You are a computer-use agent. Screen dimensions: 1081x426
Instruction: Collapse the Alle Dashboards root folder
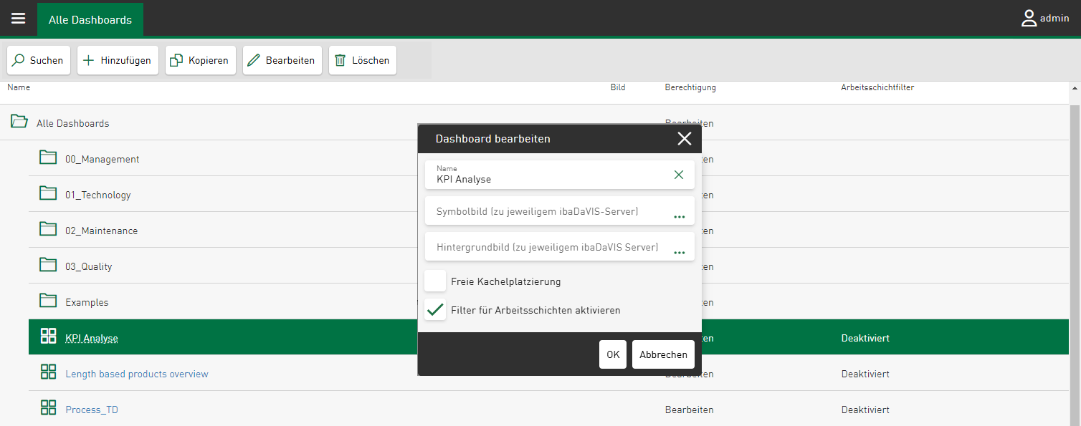19,122
